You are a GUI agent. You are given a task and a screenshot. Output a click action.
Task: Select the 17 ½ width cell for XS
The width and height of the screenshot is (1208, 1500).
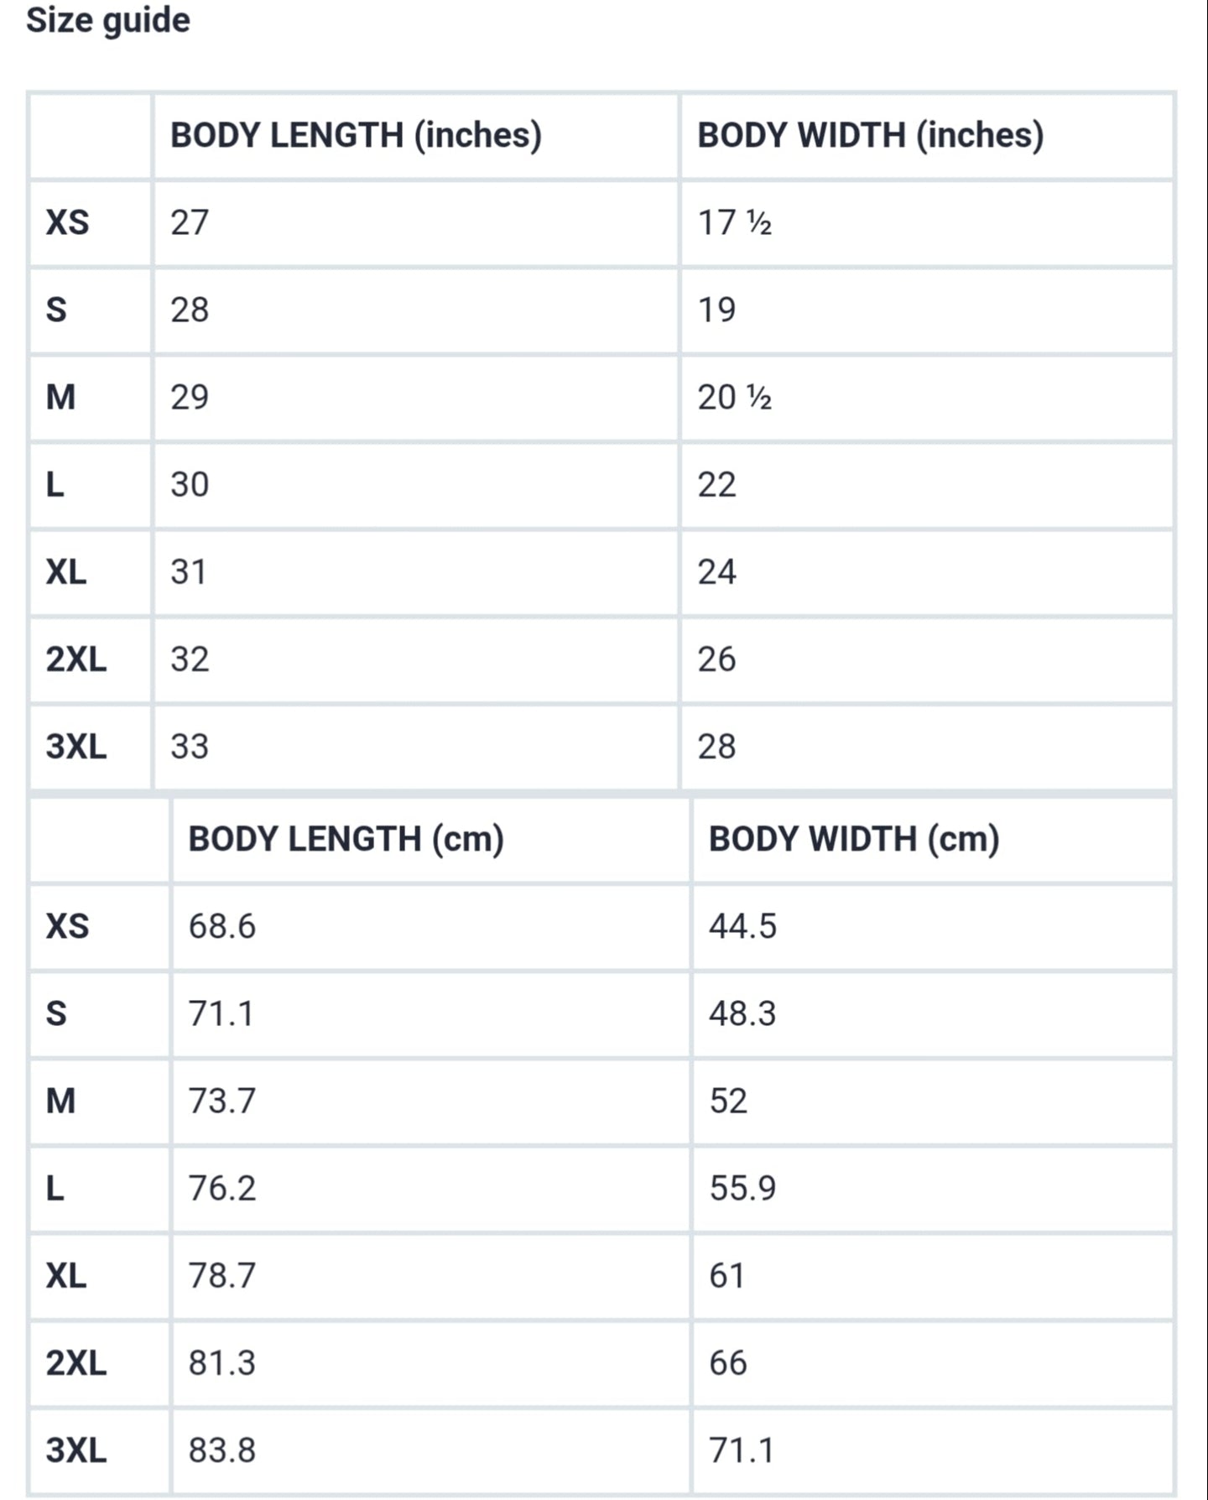click(927, 223)
